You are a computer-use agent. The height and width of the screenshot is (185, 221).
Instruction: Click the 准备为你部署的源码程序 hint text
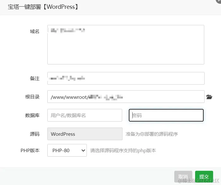click(x=152, y=134)
